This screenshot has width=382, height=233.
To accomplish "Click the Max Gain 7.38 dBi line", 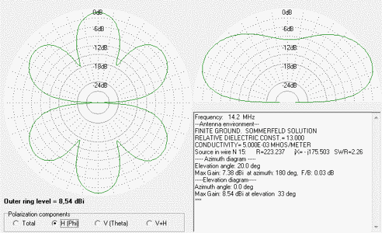I will coord(264,173).
